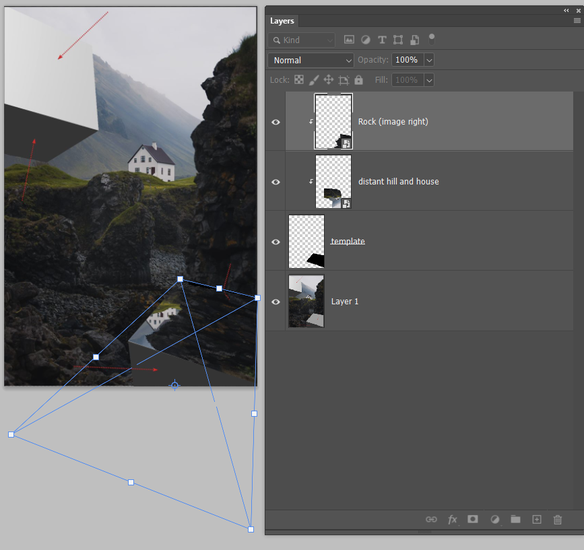Filter layers by type Text
584x550 pixels.
click(x=382, y=40)
